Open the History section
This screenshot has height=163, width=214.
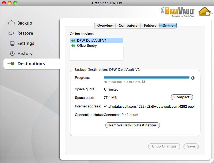point(25,53)
